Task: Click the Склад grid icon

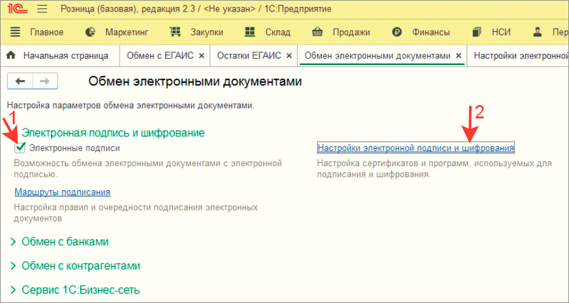Action: coord(250,32)
